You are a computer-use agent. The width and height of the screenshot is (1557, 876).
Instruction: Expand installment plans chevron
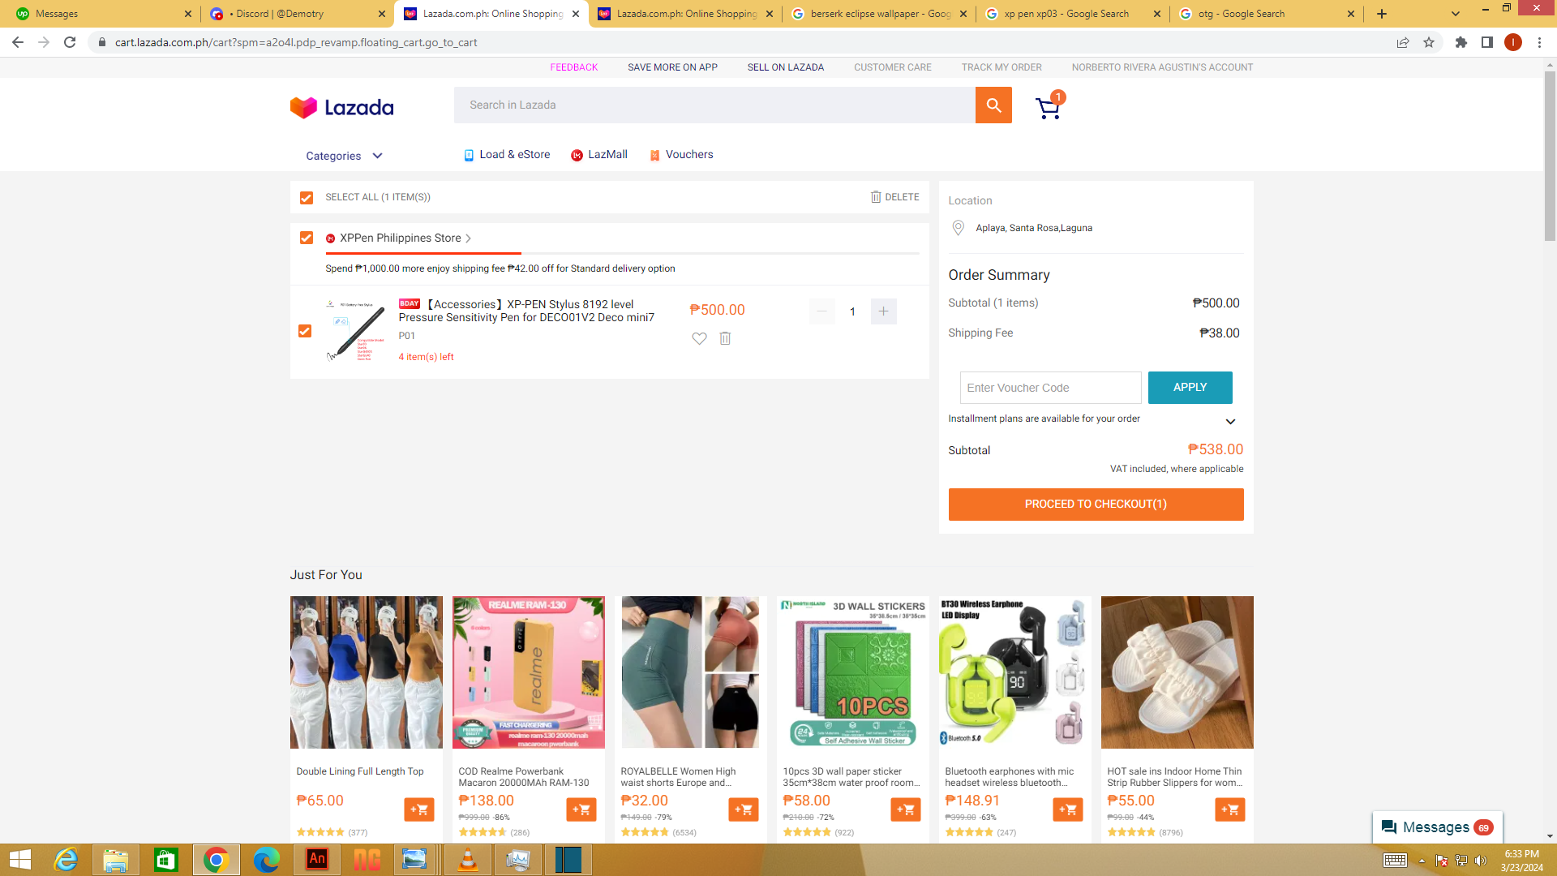[1230, 421]
